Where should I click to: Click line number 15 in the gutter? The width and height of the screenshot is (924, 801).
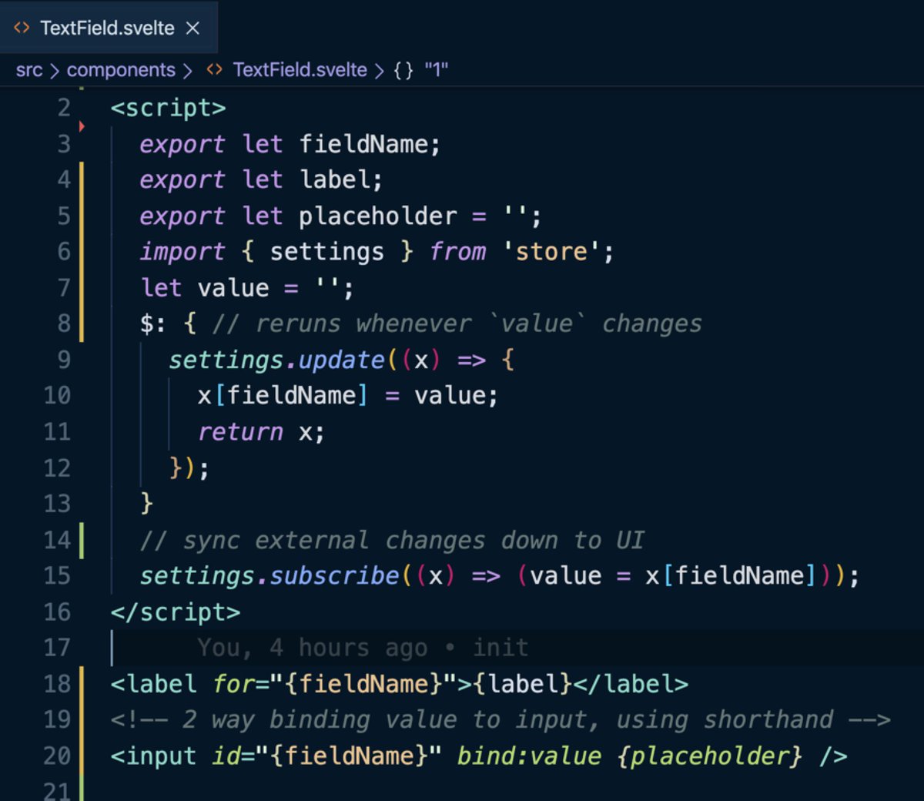click(x=58, y=575)
